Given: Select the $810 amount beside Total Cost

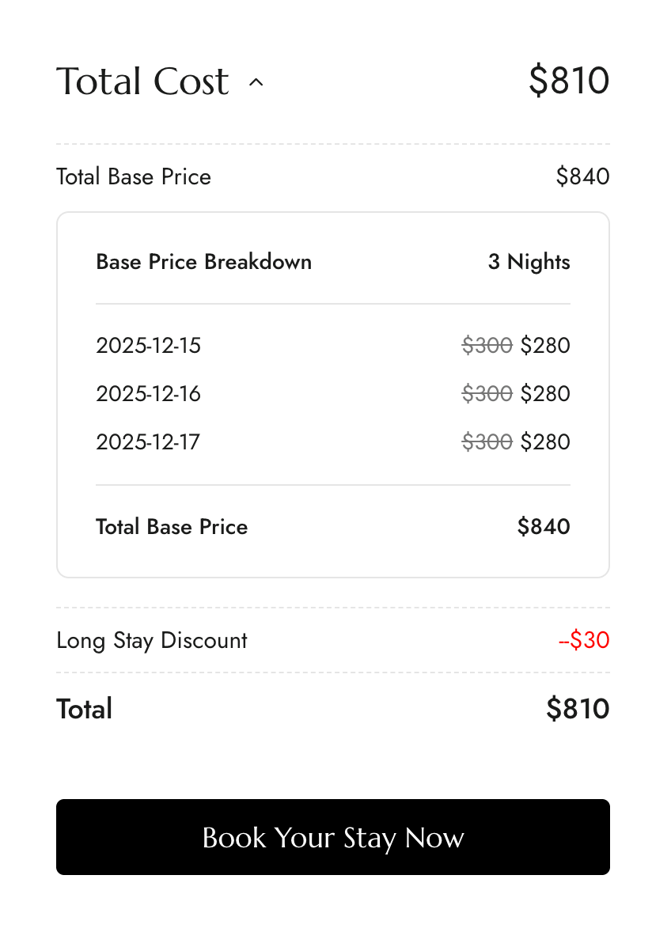Looking at the screenshot, I should point(569,81).
